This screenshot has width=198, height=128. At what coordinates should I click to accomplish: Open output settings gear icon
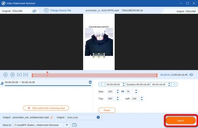(98, 117)
